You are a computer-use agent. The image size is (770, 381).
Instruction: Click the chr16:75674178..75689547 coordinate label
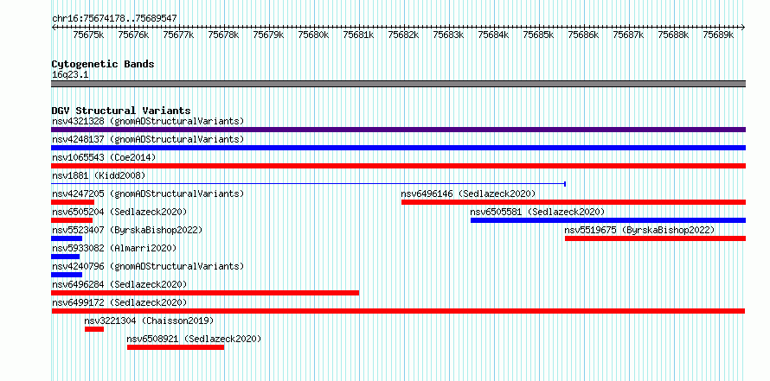tap(114, 19)
